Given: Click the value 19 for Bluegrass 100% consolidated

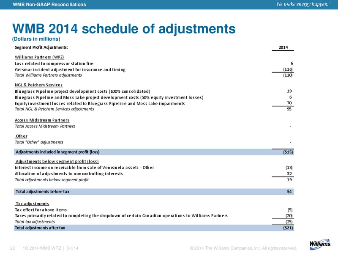Looking at the screenshot, I should pos(289,91).
